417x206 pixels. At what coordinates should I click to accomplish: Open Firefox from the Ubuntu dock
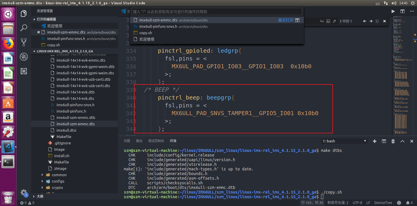click(8, 43)
